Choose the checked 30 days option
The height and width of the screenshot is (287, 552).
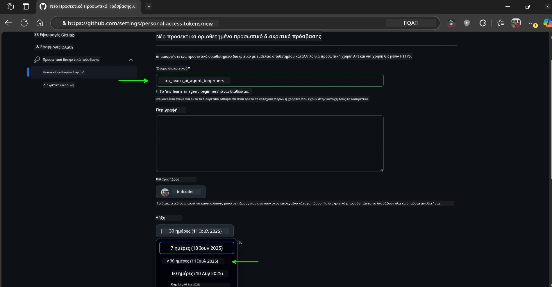coord(192,261)
